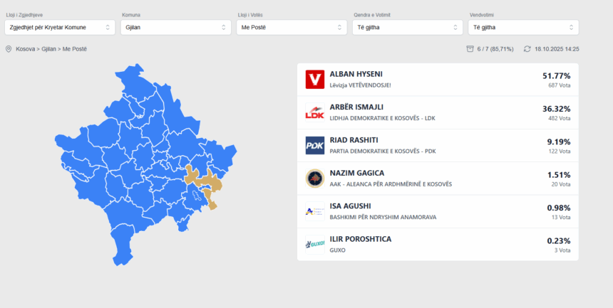The height and width of the screenshot is (308, 613).
Task: Expand the Gendra e Votimit dropdown
Action: (408, 28)
